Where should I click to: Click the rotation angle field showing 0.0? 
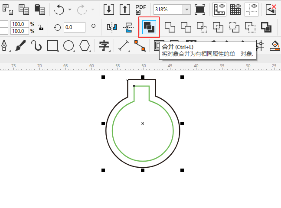[x=75, y=27]
